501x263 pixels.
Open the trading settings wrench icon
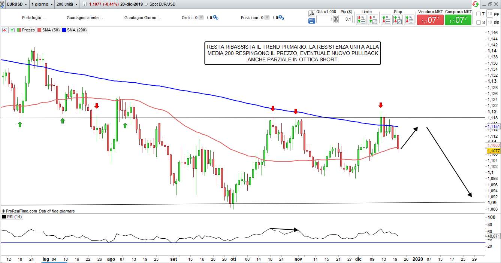(x=312, y=13)
